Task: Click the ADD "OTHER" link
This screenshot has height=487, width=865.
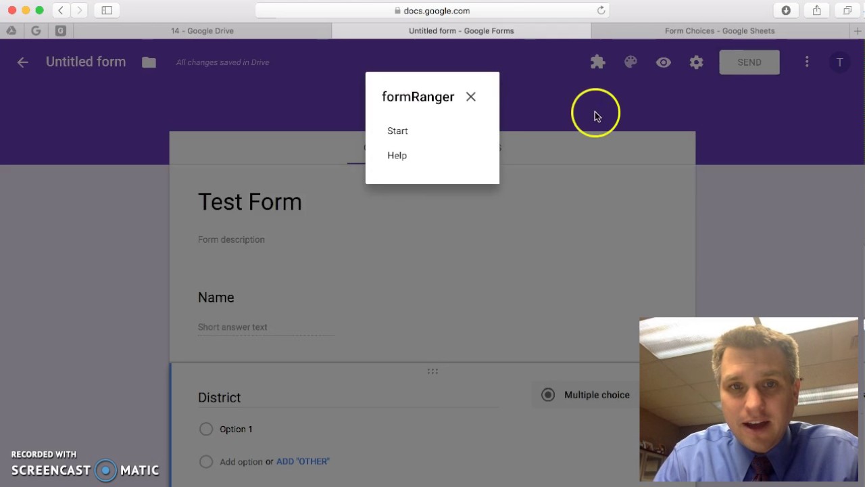Action: click(x=303, y=461)
